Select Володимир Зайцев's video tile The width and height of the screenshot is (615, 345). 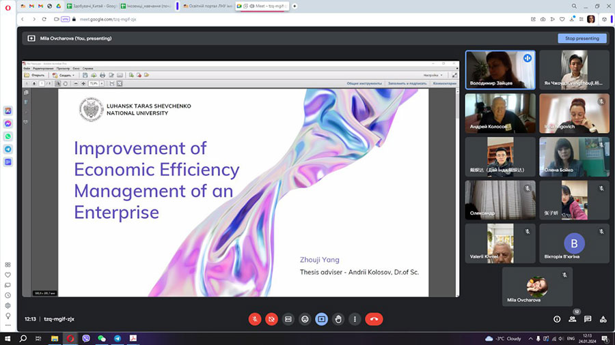(x=500, y=70)
